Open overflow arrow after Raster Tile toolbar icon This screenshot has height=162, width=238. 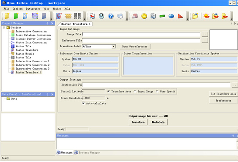[84, 19]
